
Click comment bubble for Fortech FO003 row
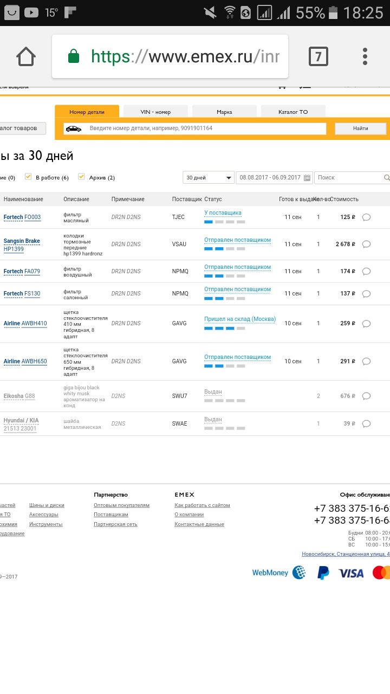366,217
